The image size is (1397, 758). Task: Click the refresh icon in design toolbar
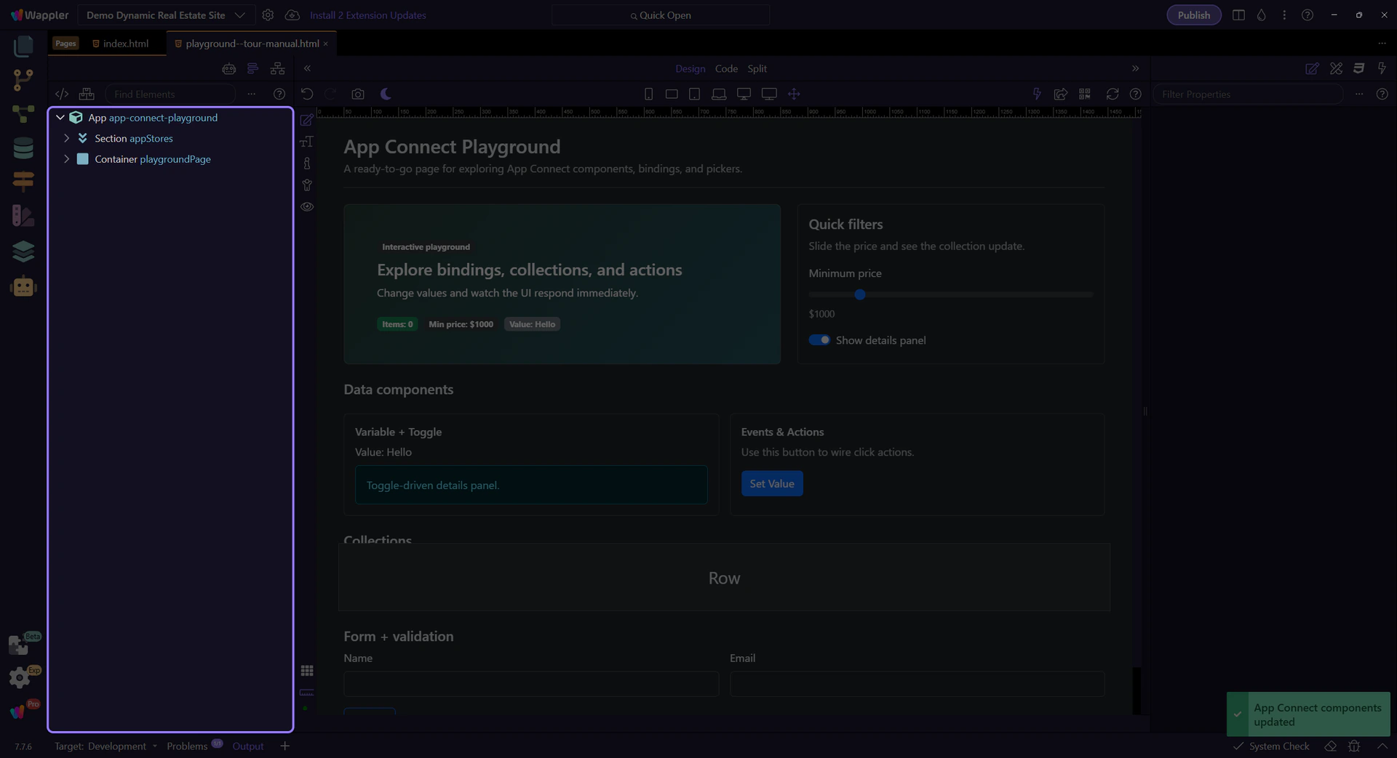1112,94
